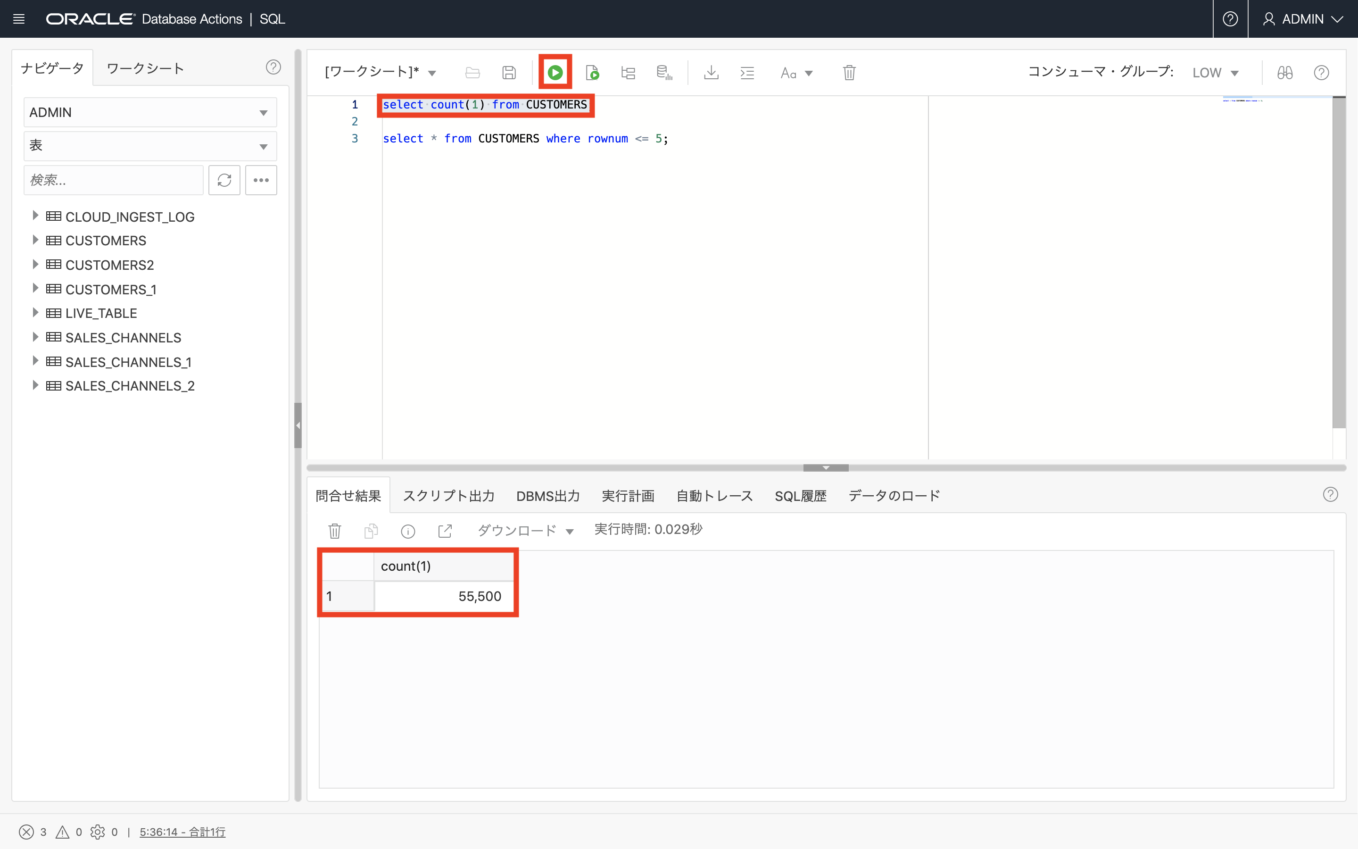Click the Download editor content icon
Screen dimensions: 1358x849
pyautogui.click(x=711, y=73)
